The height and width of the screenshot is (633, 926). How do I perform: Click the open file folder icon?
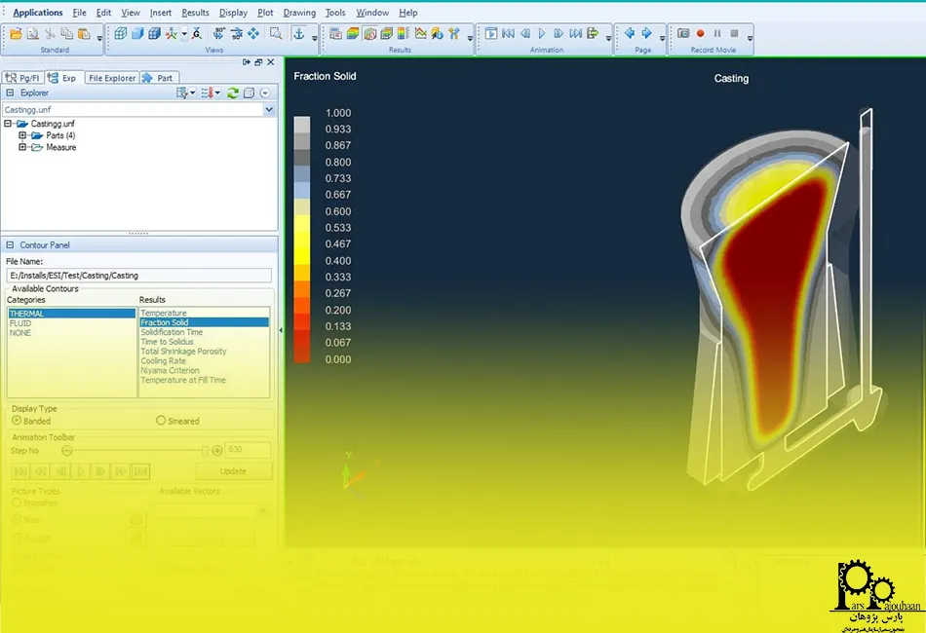(16, 34)
